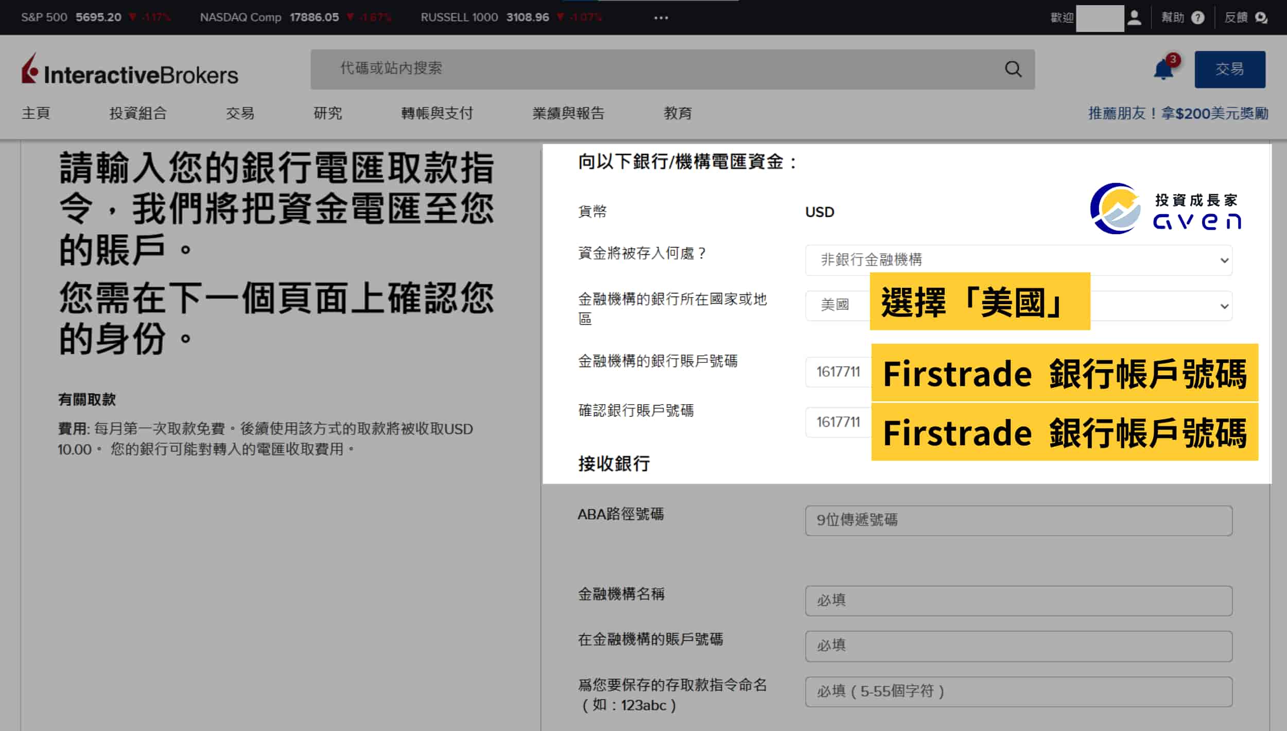Click the InteractiveBrokers logo

click(x=129, y=72)
